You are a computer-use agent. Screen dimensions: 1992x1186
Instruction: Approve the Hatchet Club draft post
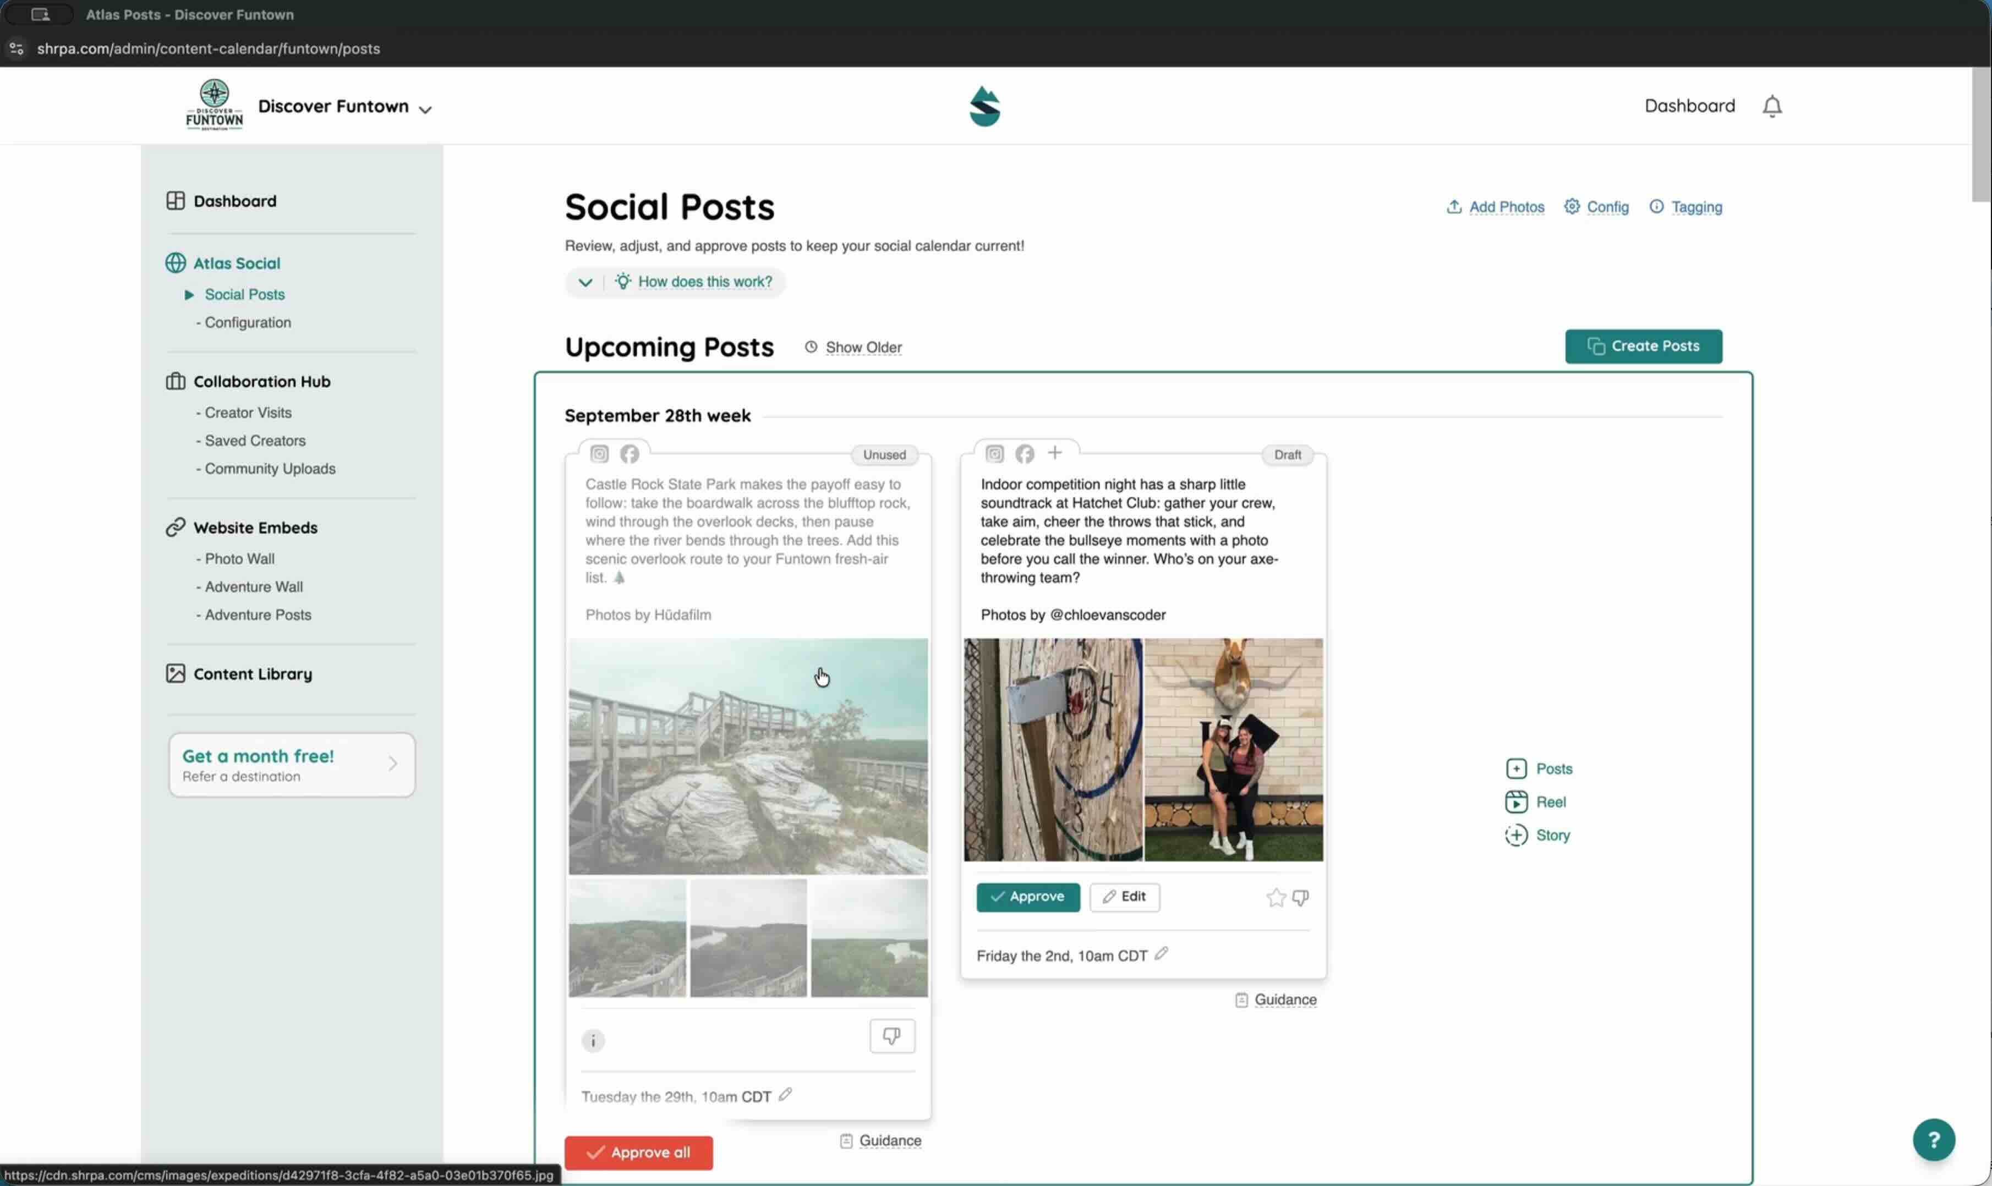click(x=1028, y=897)
